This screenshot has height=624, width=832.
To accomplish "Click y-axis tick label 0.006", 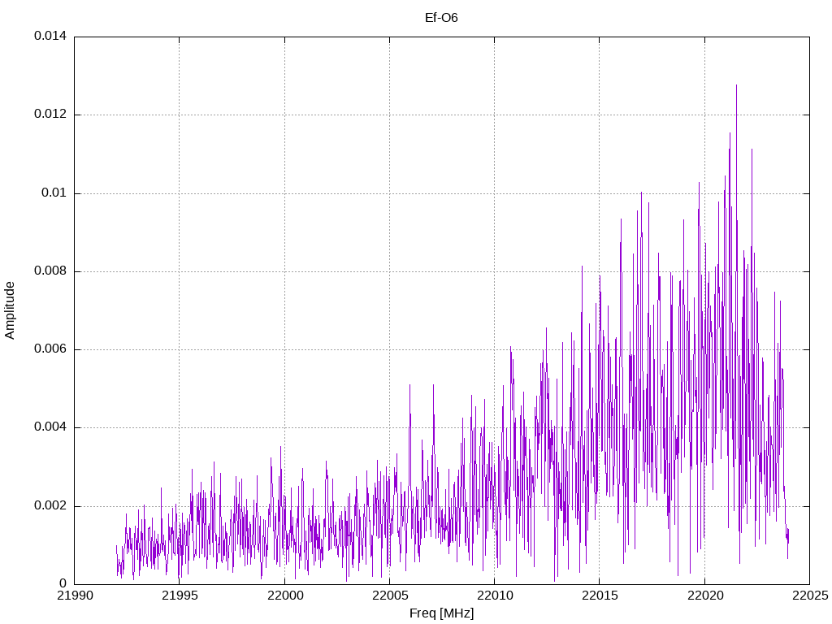I will [50, 349].
